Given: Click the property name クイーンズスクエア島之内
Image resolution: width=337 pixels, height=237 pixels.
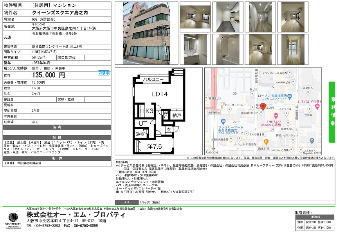Looking at the screenshot, I should pos(60,13).
